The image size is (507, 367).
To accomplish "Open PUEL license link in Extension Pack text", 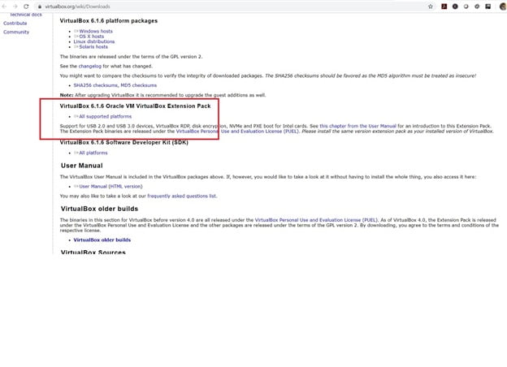I will [237, 132].
